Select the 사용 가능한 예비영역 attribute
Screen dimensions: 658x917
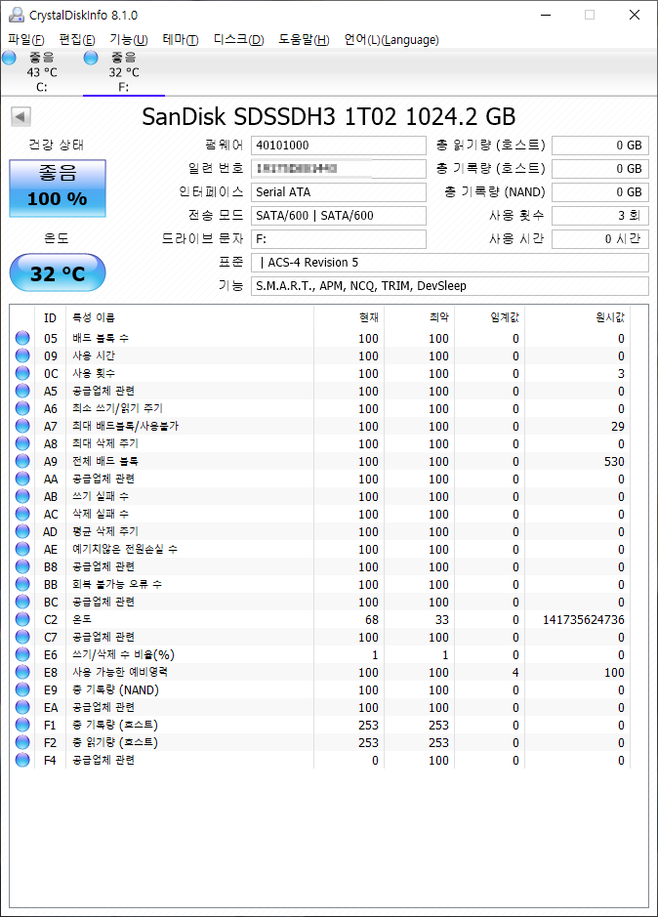[120, 672]
